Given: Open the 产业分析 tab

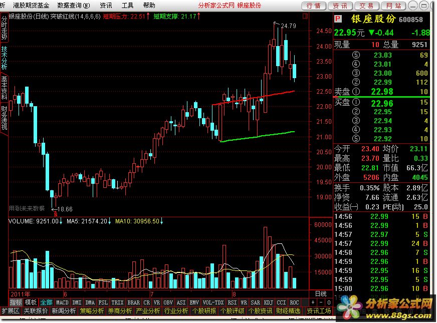Looking at the screenshot, I should [148, 311].
